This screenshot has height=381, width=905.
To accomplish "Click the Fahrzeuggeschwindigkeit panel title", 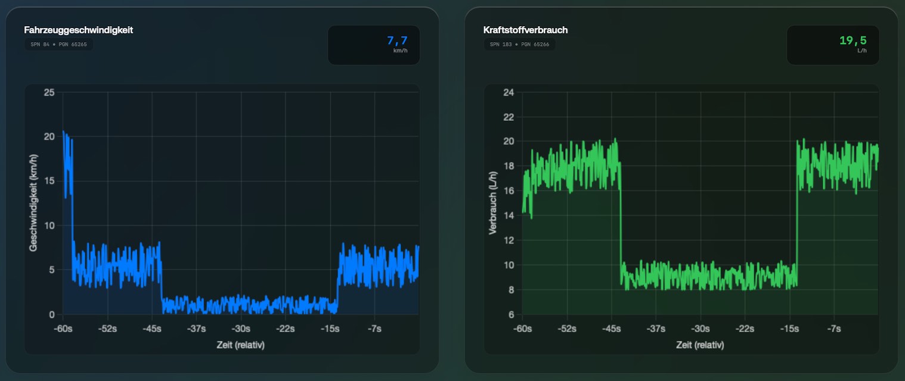I will coord(78,30).
